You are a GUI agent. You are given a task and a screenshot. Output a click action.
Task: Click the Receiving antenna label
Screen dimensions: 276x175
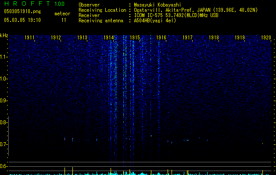[101, 21]
